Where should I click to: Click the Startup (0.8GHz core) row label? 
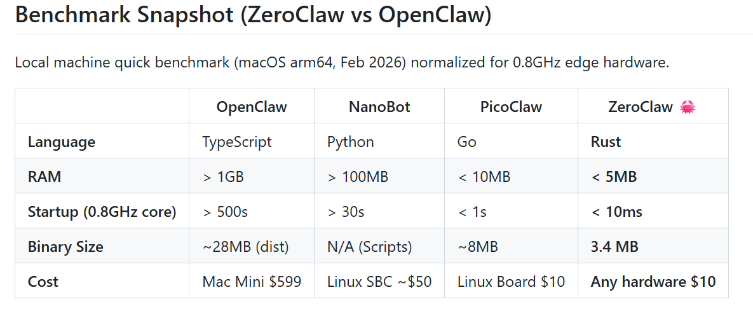click(102, 212)
